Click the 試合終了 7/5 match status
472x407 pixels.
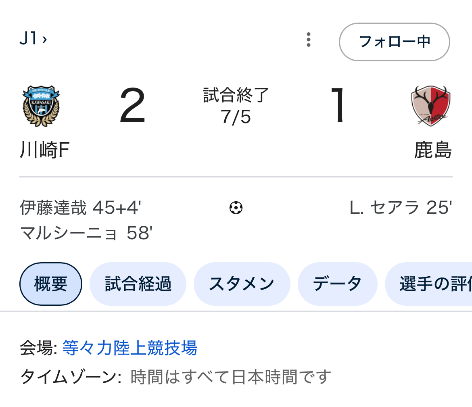pyautogui.click(x=236, y=106)
